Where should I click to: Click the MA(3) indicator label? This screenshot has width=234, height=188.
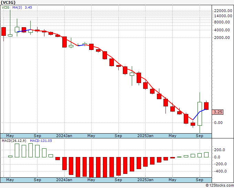(17, 8)
